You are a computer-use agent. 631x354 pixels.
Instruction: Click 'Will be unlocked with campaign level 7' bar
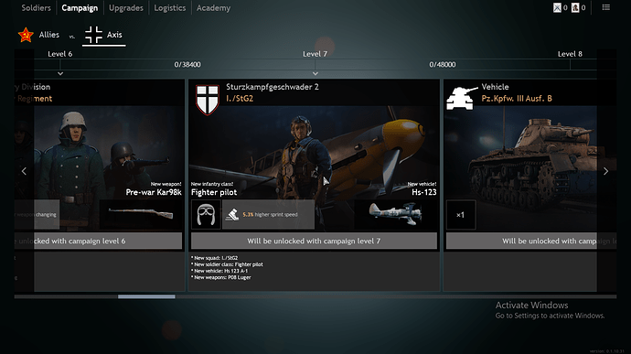[x=314, y=241]
